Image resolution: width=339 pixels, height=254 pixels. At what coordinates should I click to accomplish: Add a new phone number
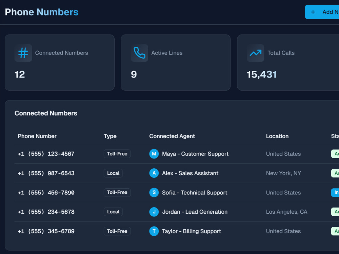[322, 12]
